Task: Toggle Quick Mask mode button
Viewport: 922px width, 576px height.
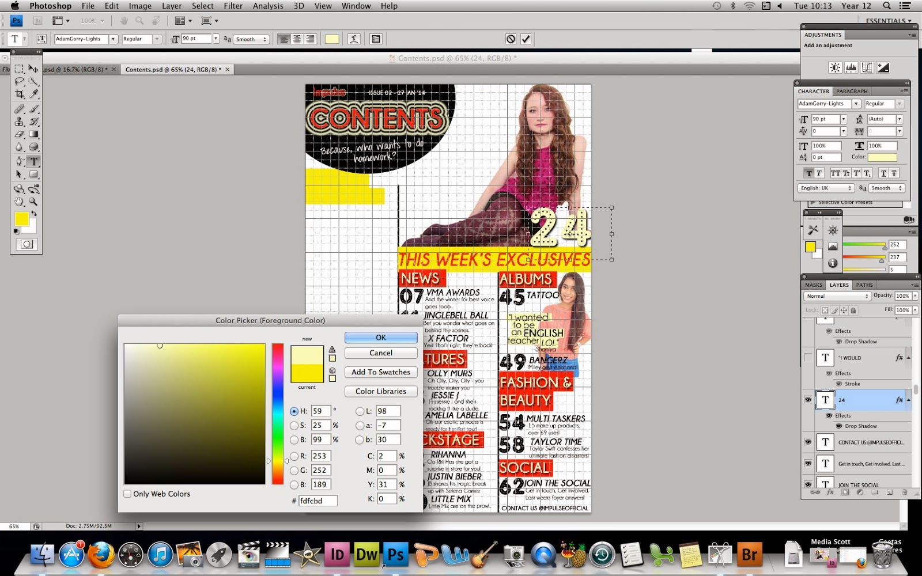Action: point(27,244)
